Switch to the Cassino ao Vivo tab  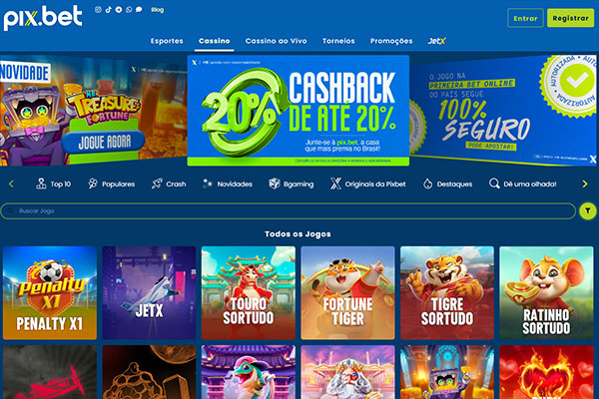276,41
